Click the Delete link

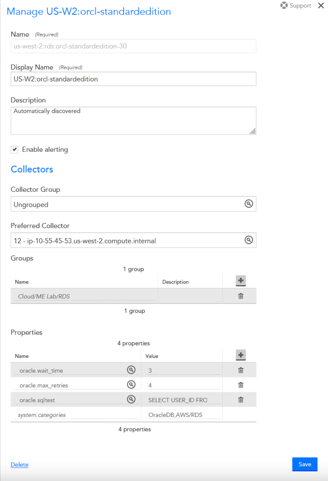pyautogui.click(x=19, y=465)
